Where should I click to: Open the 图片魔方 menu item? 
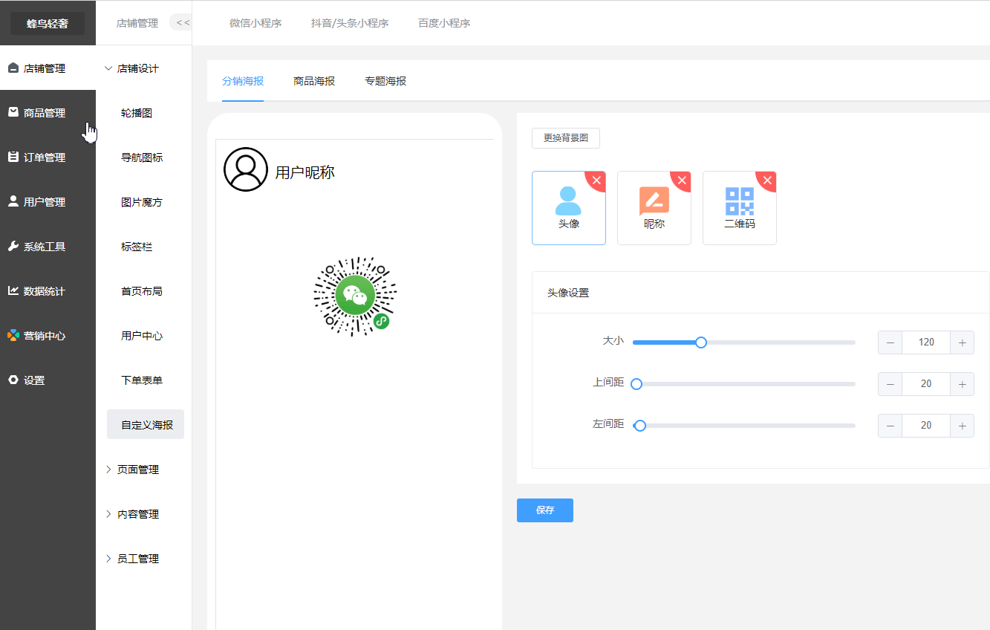coord(143,202)
